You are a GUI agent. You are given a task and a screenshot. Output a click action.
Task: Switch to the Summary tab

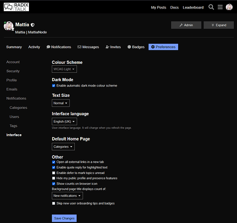[14, 47]
